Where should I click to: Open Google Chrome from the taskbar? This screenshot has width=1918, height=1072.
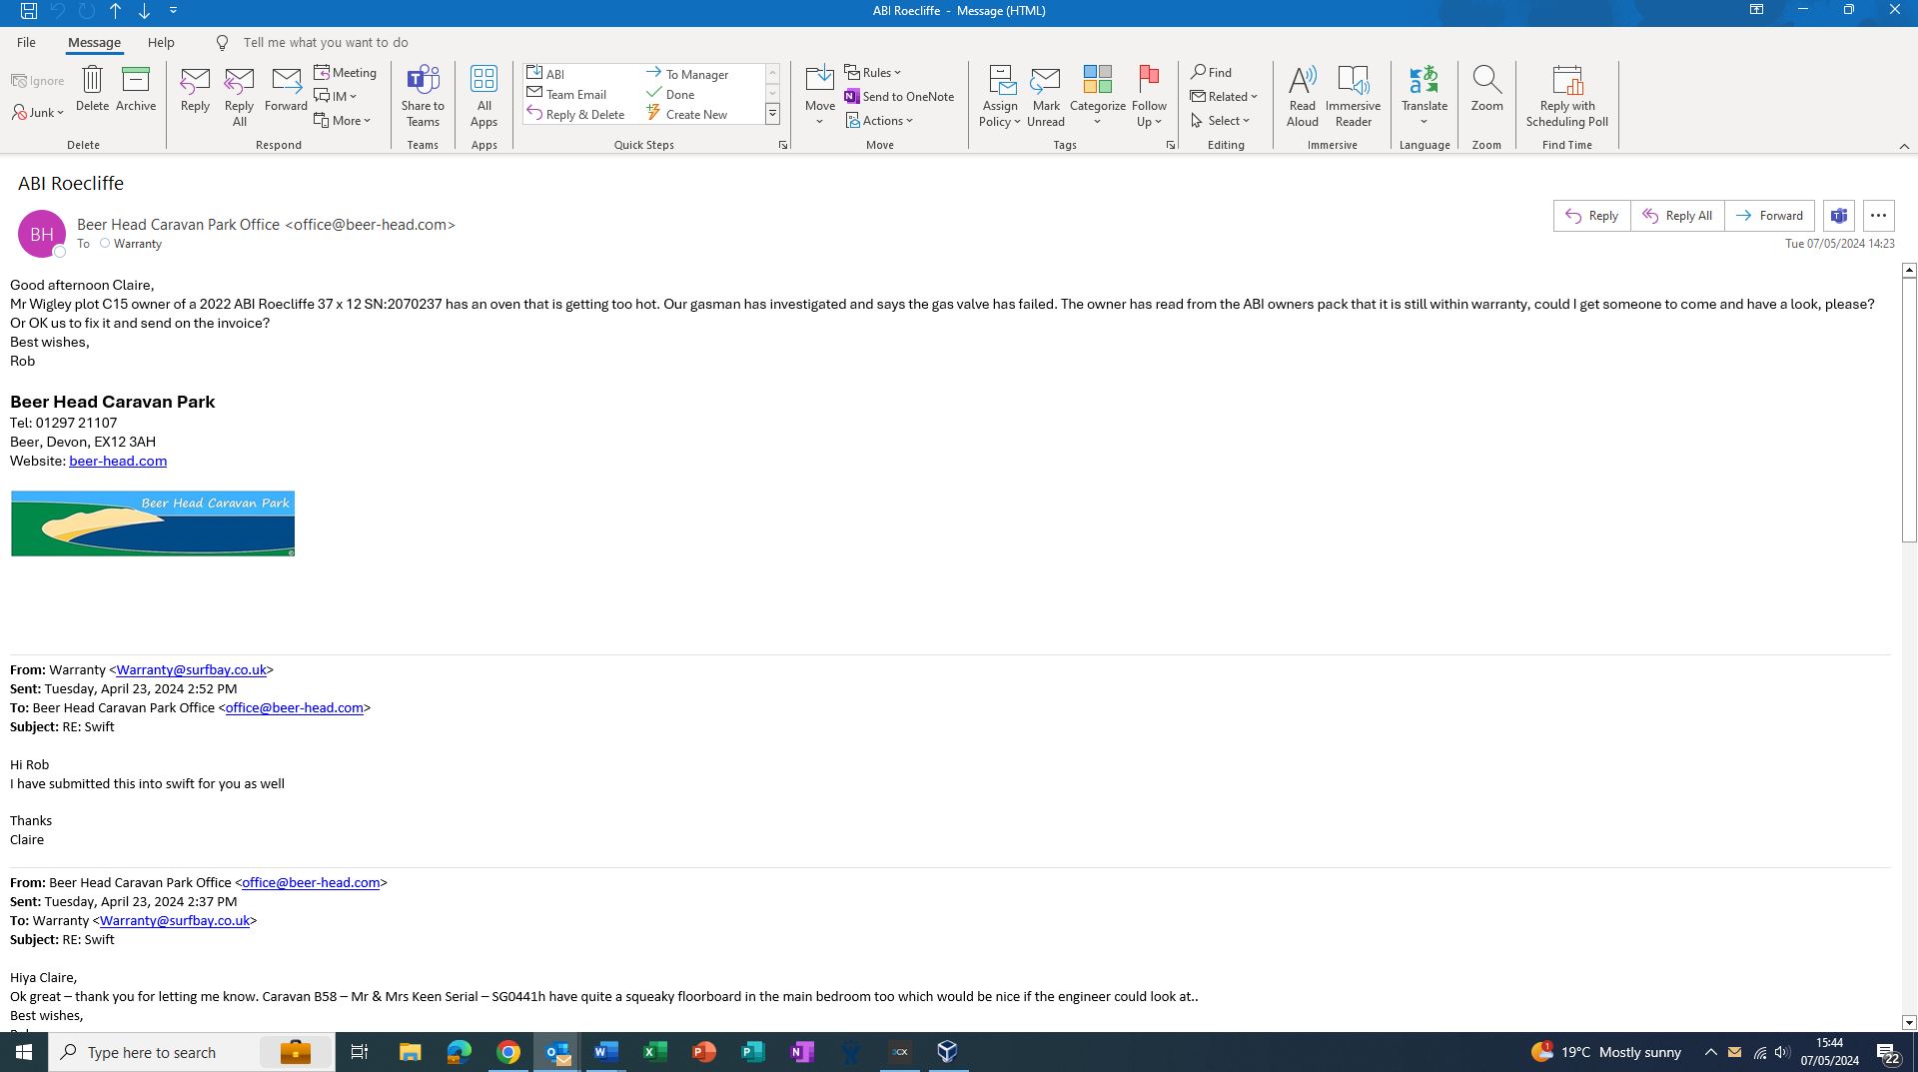point(508,1052)
